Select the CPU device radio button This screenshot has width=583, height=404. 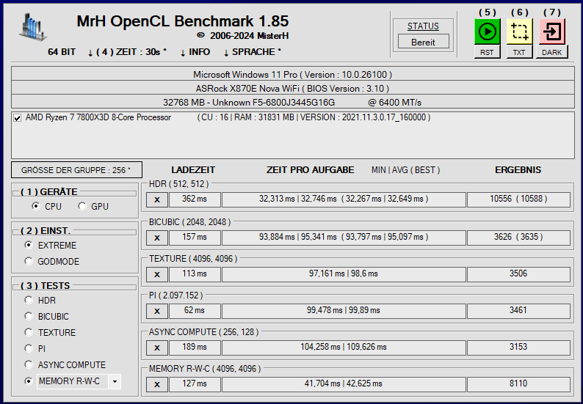tap(36, 206)
